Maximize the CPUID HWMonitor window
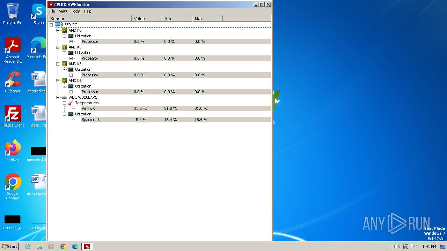Viewport: 447px width, 251px height. pyautogui.click(x=262, y=5)
